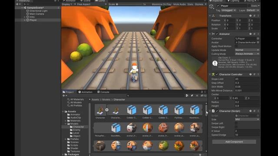Image resolution: width=278 pixels, height=156 pixels.
Task: Open Side dropdown showing Mid
Action: click(x=247, y=120)
